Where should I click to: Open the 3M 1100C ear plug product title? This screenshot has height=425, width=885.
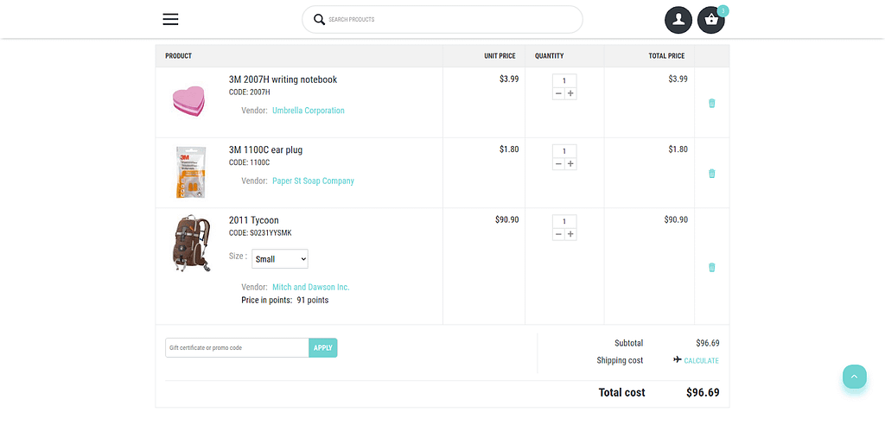click(266, 150)
